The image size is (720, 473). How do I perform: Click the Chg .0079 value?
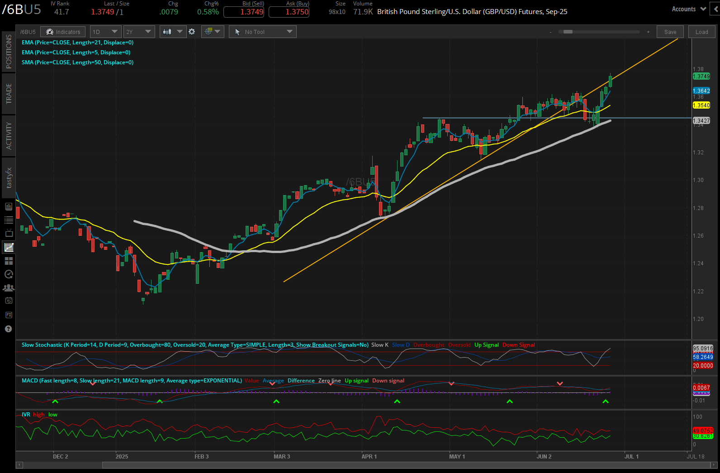[x=169, y=12]
